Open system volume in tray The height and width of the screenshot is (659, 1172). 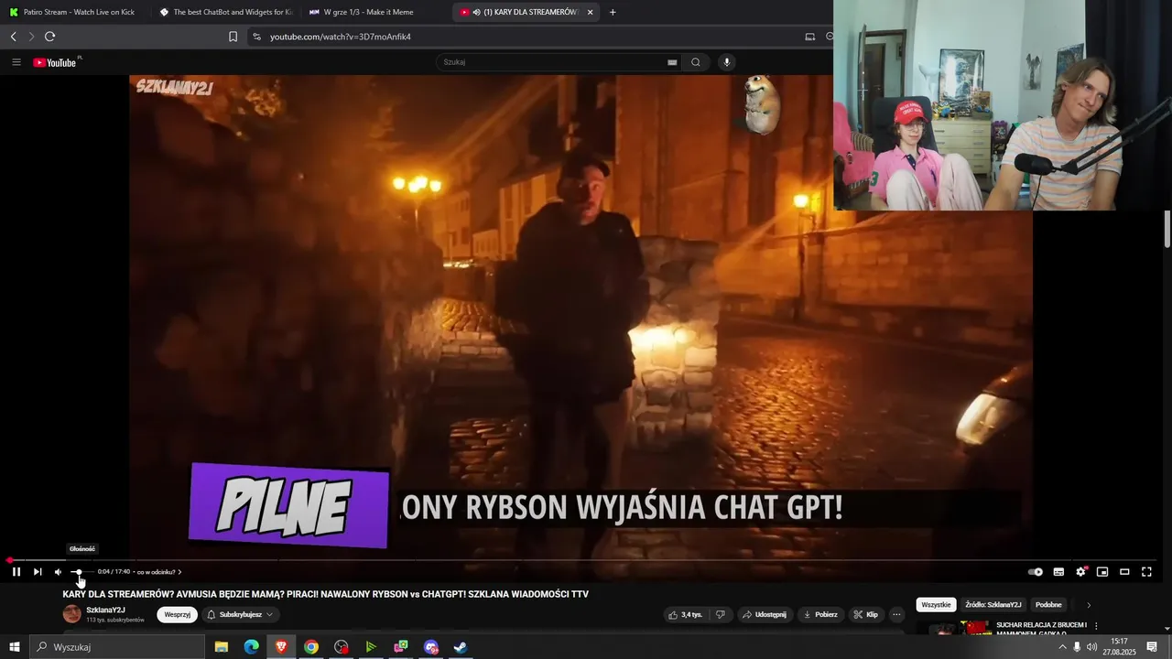pyautogui.click(x=1091, y=647)
